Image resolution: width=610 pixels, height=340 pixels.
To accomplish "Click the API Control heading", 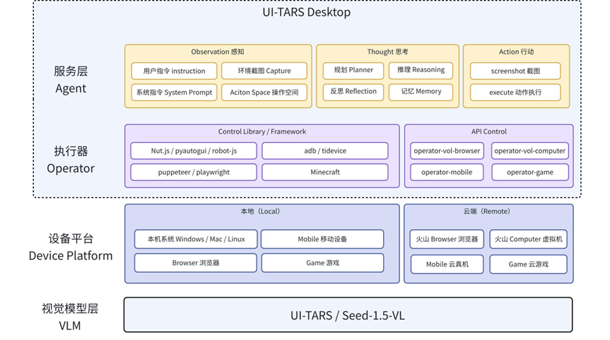I will [x=488, y=131].
